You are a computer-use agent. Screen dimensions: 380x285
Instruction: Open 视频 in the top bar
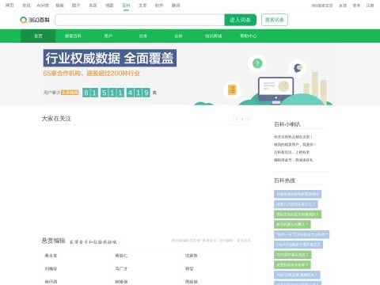[x=59, y=6]
